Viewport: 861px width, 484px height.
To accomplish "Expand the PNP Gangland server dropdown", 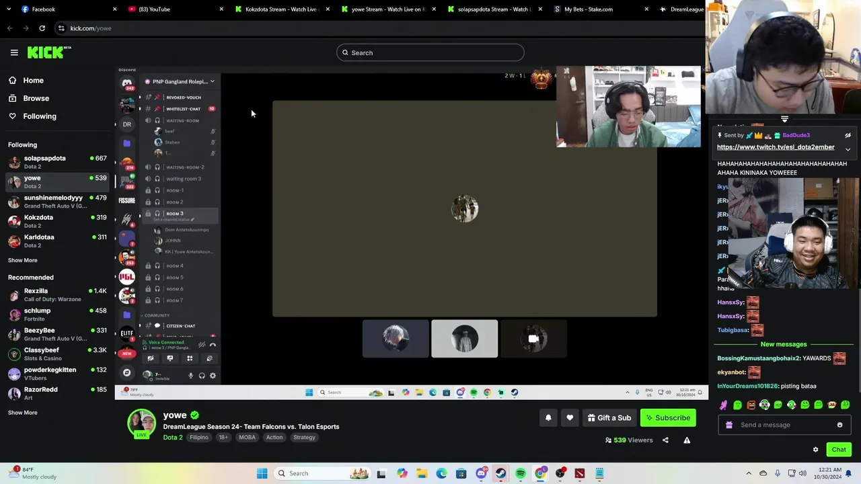I will (212, 81).
